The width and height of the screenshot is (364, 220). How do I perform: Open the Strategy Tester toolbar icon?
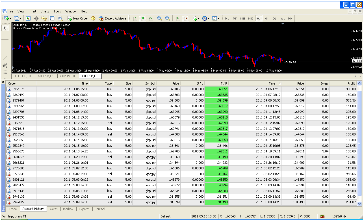60,18
